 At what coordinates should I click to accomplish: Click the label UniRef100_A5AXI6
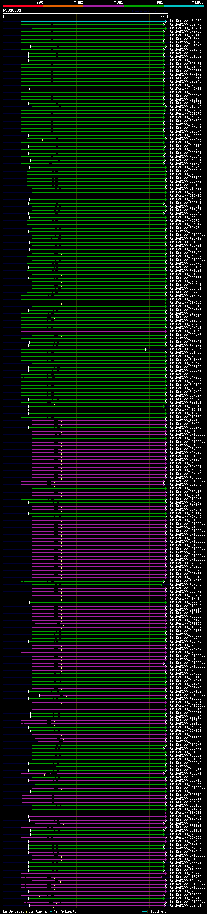point(186,78)
